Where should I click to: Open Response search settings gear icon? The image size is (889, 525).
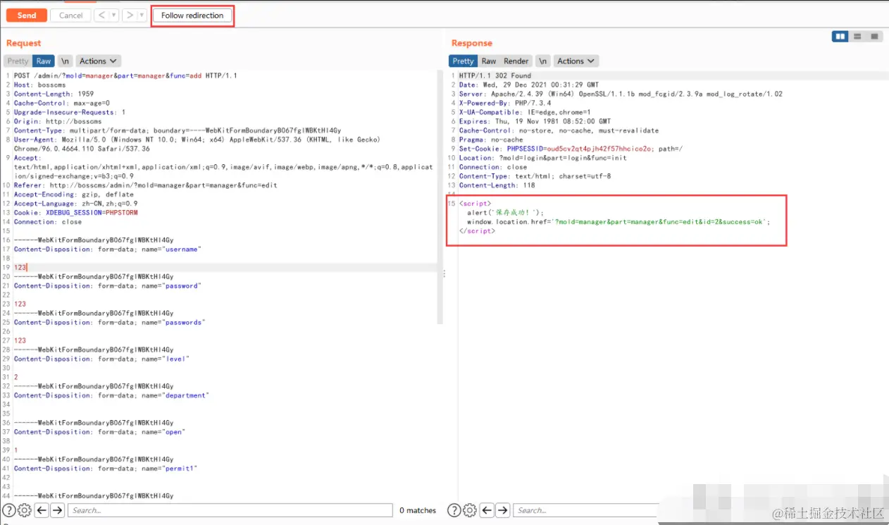click(470, 510)
